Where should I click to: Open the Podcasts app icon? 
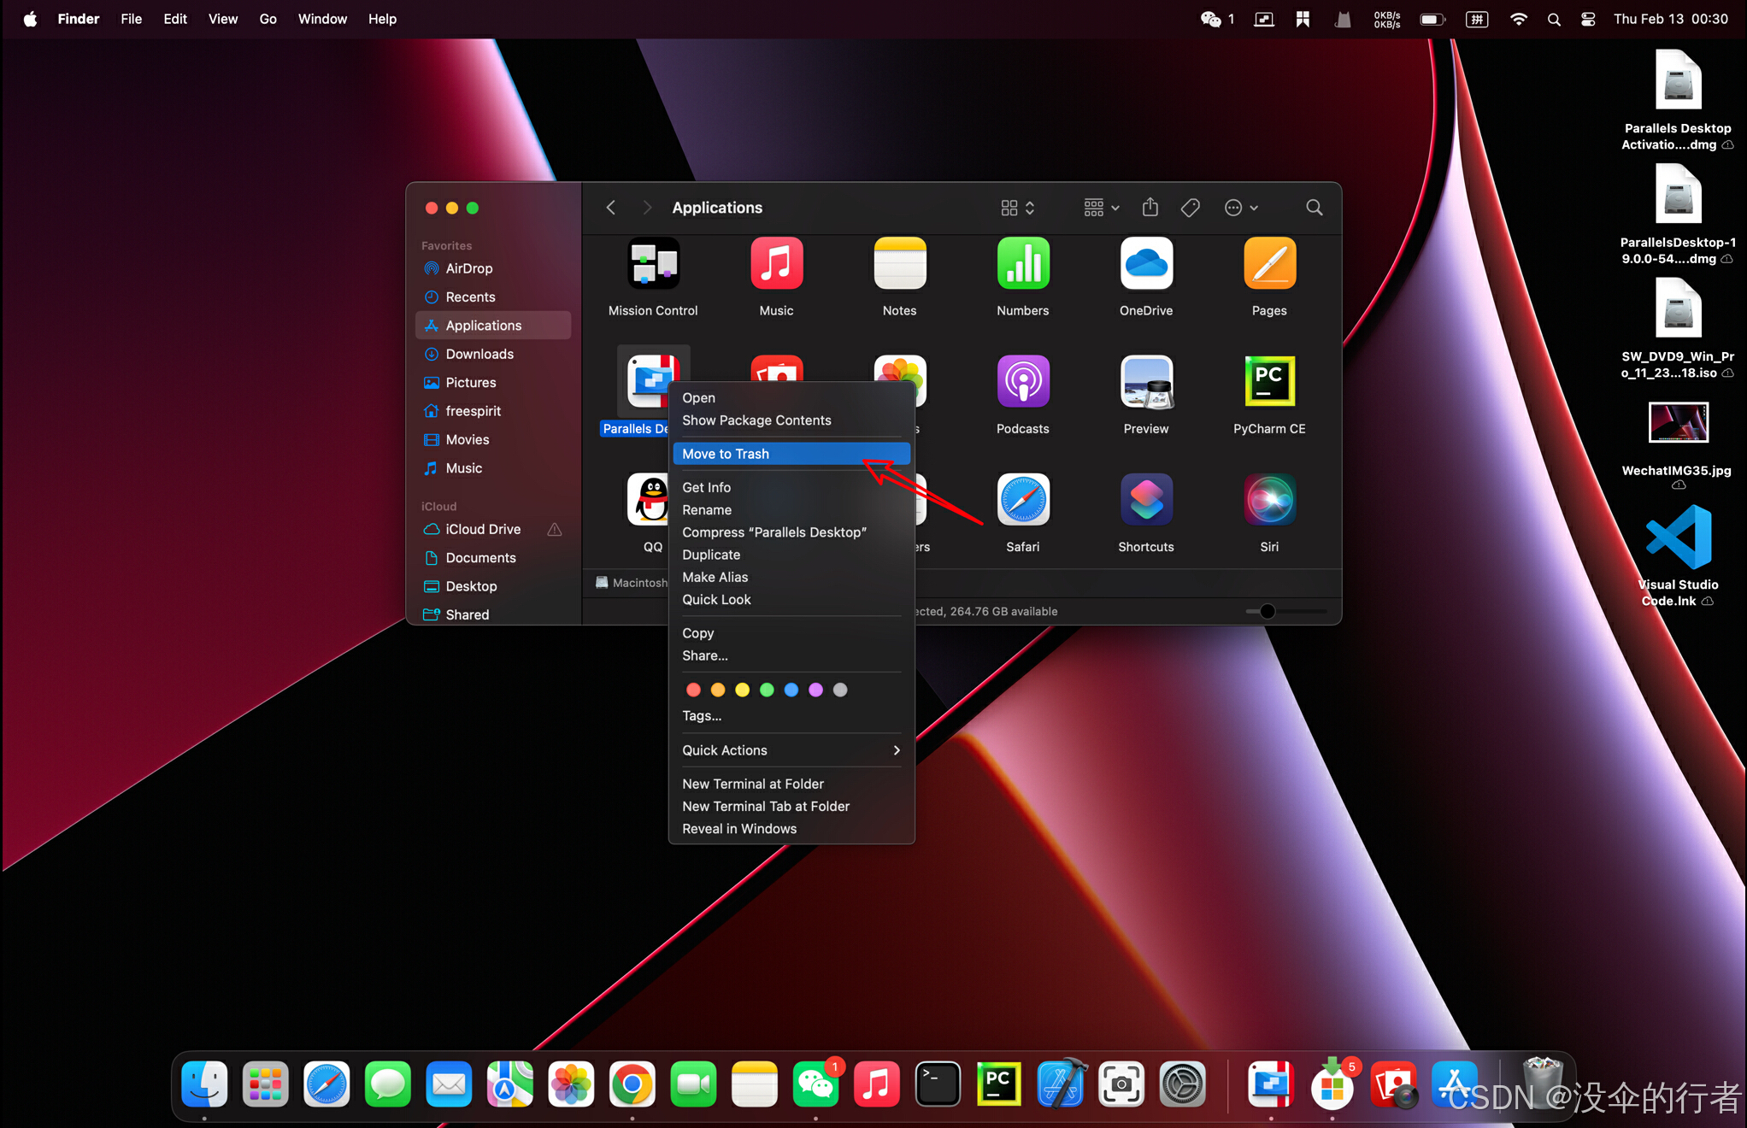click(1022, 382)
